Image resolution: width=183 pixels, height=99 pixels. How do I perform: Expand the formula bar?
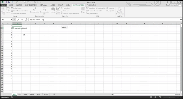[181, 20]
